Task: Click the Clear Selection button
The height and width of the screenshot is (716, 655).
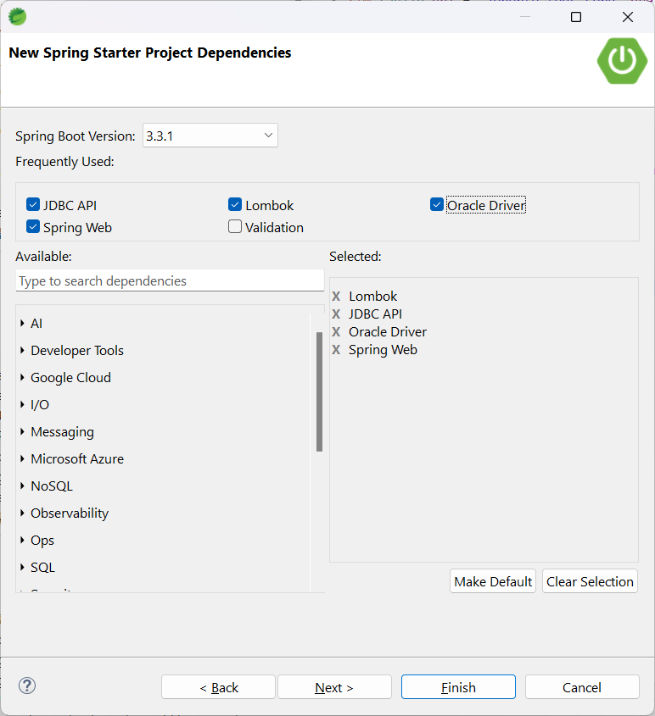Action: tap(590, 581)
